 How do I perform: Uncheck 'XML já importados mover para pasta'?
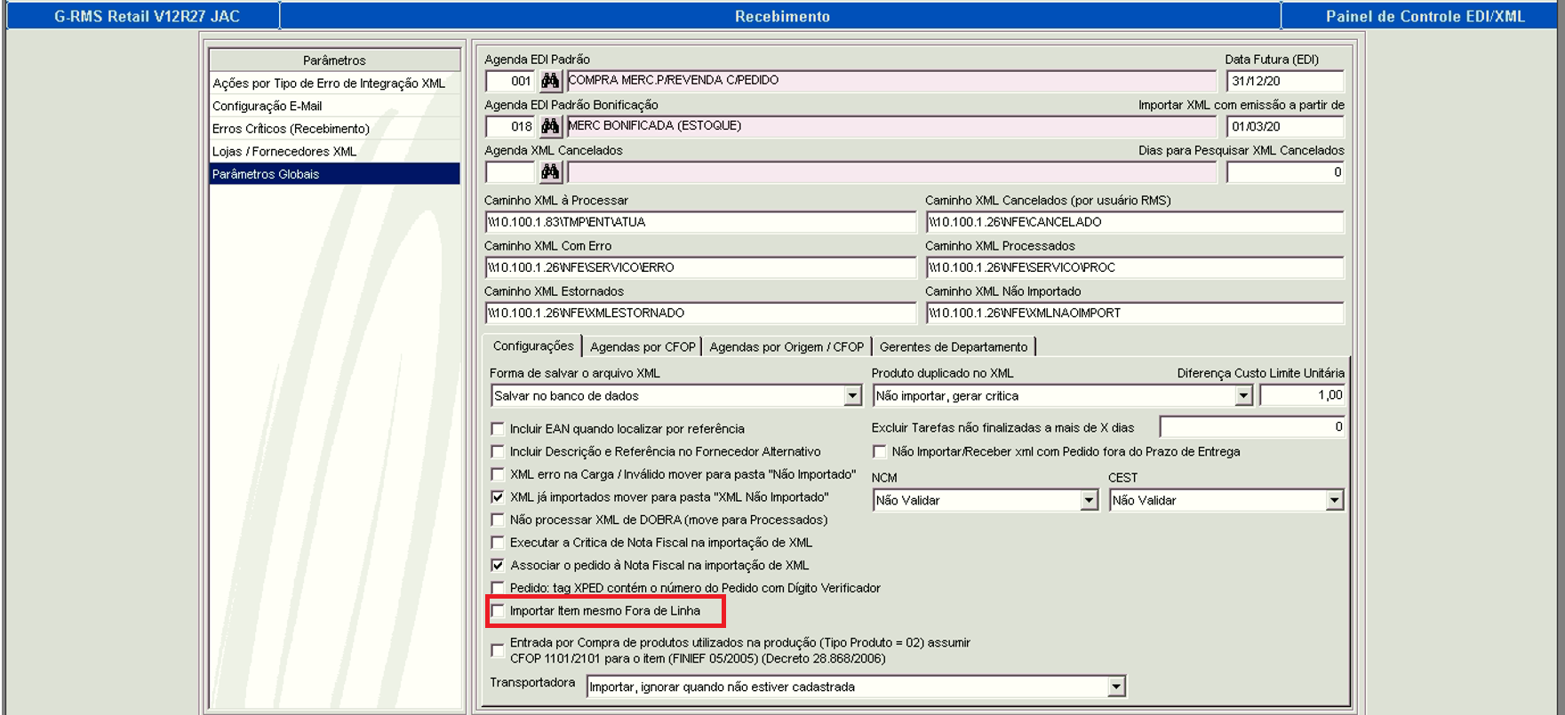(498, 497)
